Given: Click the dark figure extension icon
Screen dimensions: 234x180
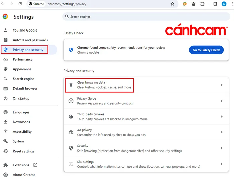Looking at the screenshot, I should tap(194, 4).
